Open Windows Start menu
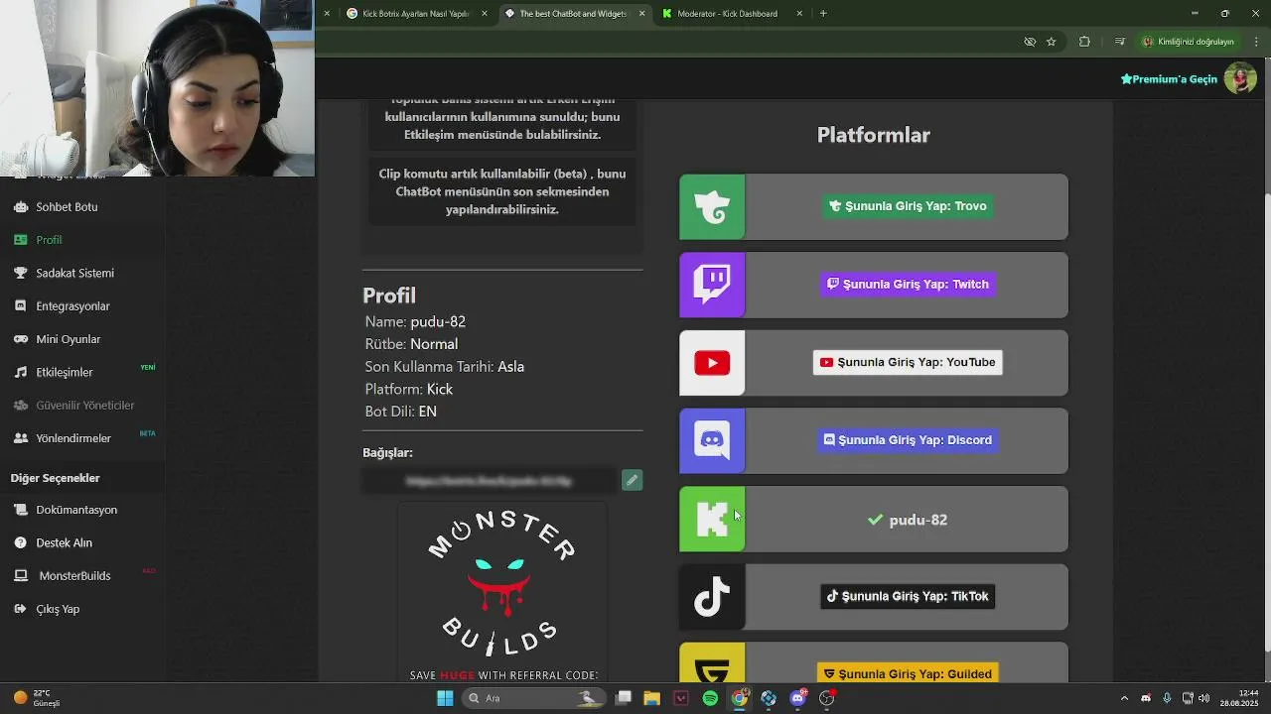This screenshot has width=1271, height=714. click(445, 698)
